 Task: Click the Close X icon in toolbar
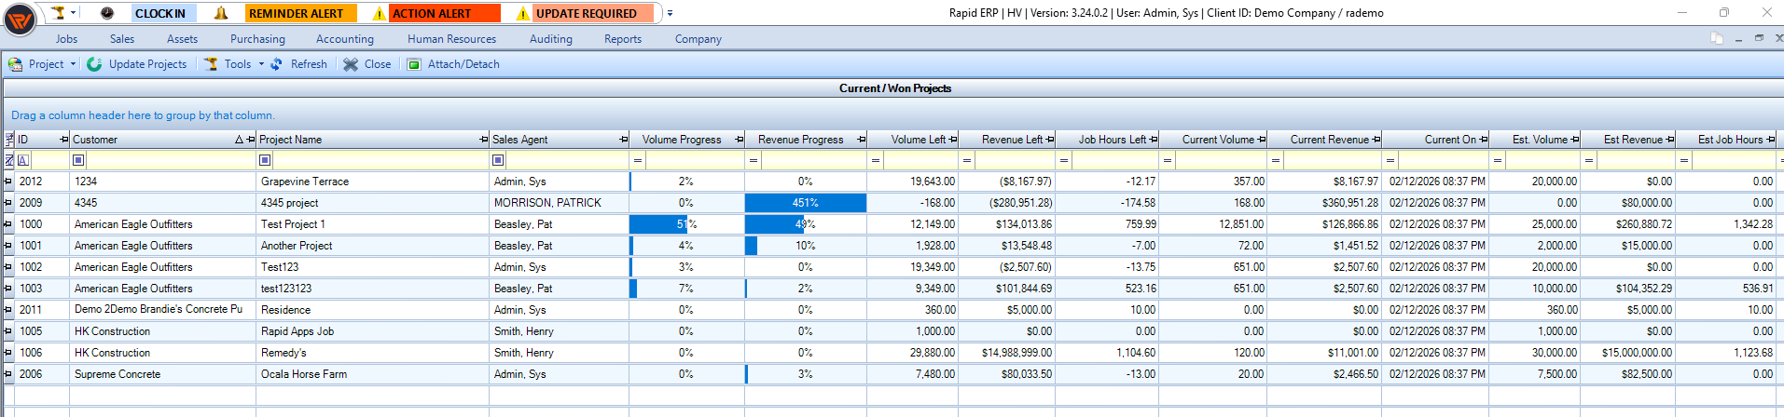tap(351, 64)
